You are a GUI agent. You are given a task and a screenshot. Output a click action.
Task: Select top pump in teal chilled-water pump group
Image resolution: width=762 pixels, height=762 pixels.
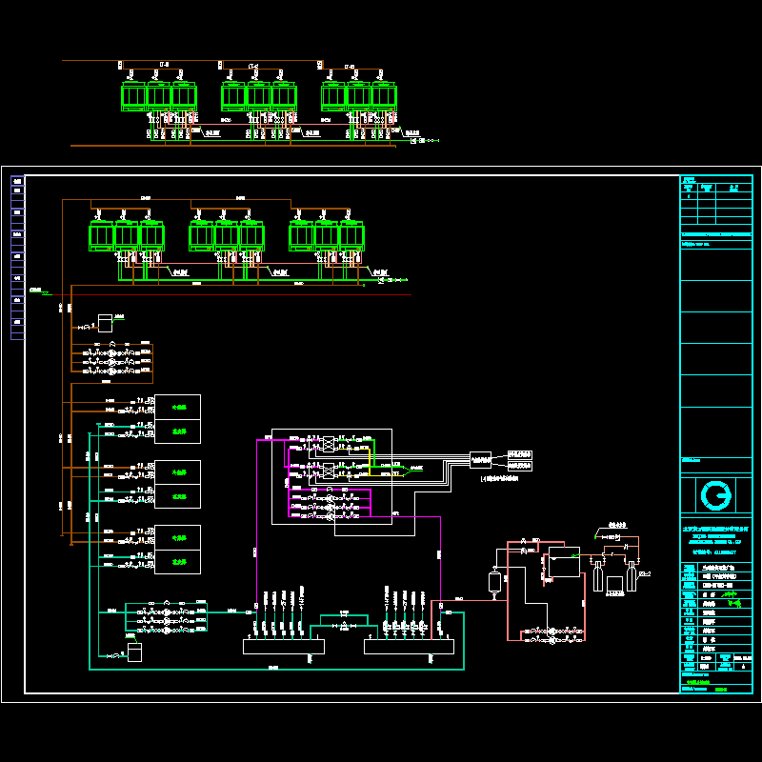tap(167, 612)
